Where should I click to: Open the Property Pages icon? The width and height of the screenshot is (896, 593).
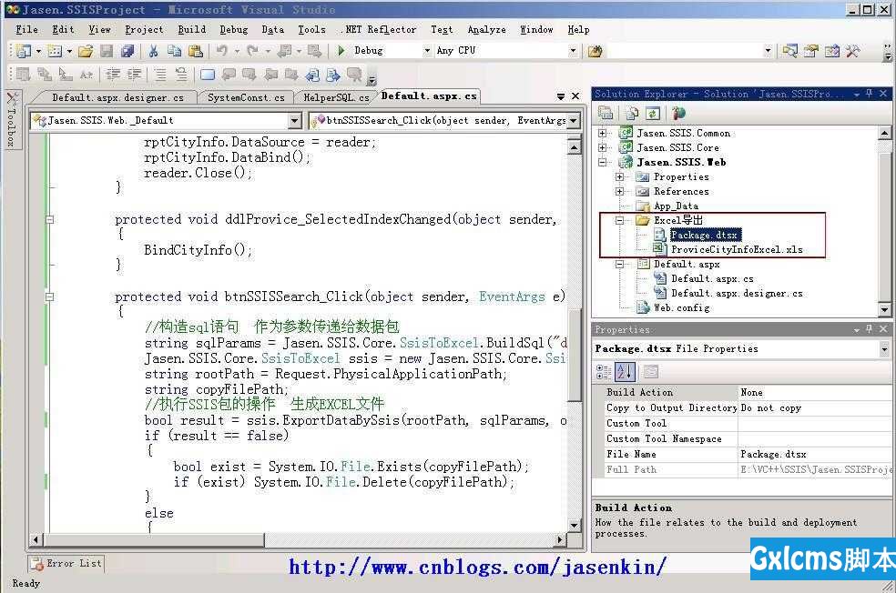click(651, 372)
